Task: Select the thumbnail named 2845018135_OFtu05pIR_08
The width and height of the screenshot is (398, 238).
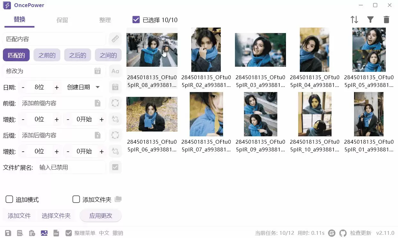Action: (x=152, y=50)
